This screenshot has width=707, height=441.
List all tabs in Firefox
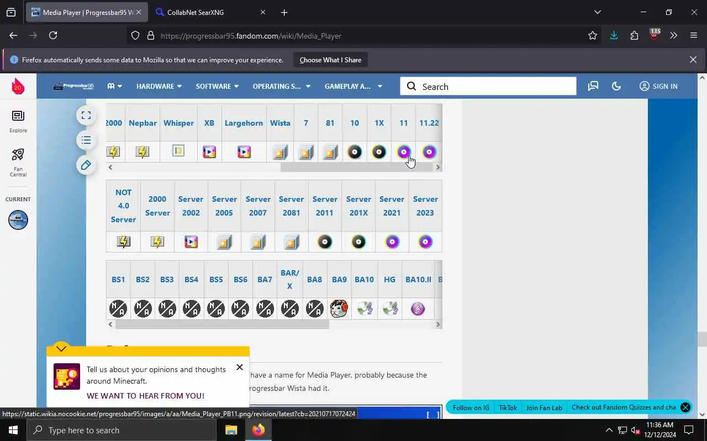pos(597,12)
